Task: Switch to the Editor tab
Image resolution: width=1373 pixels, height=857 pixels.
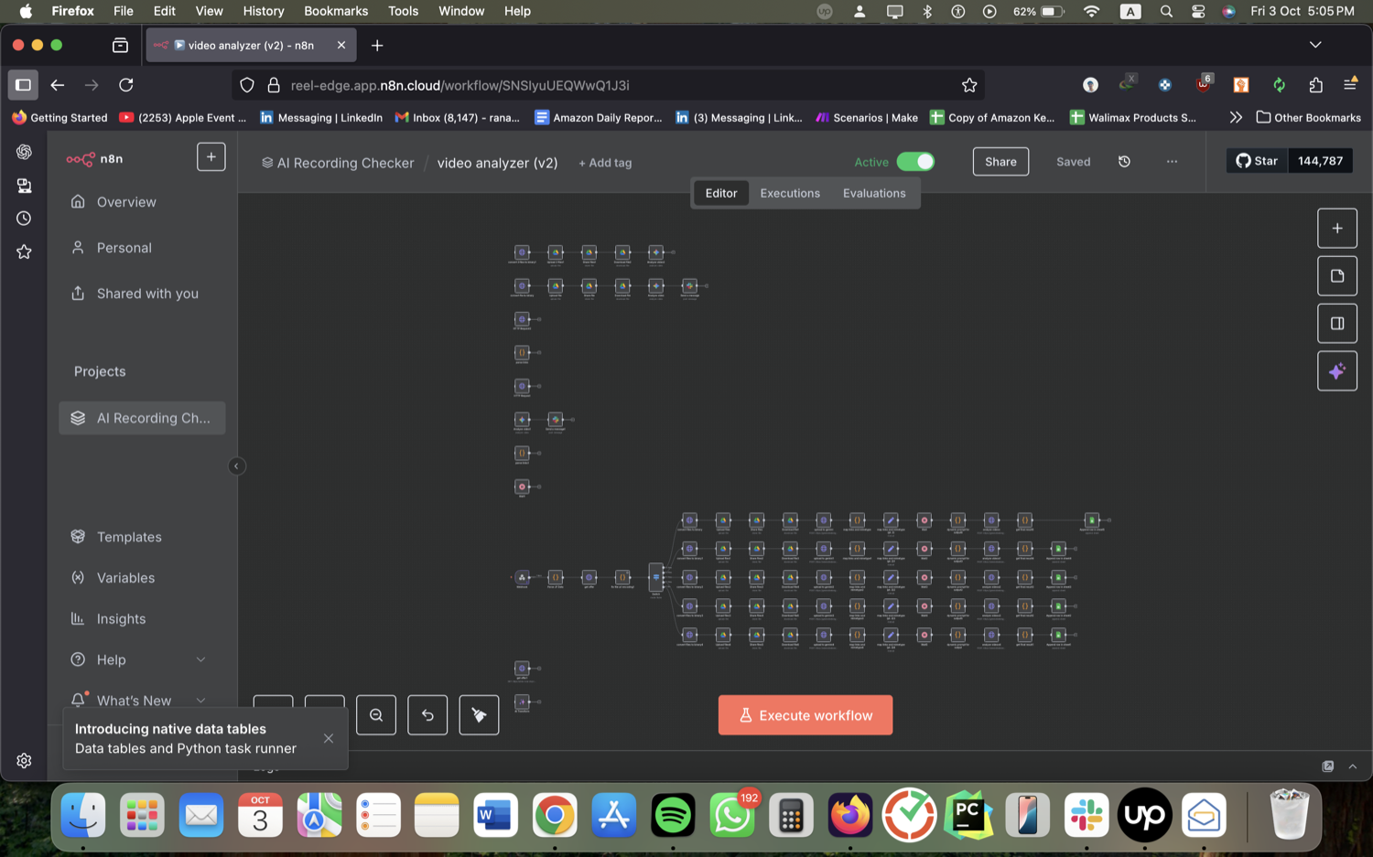Action: point(721,193)
